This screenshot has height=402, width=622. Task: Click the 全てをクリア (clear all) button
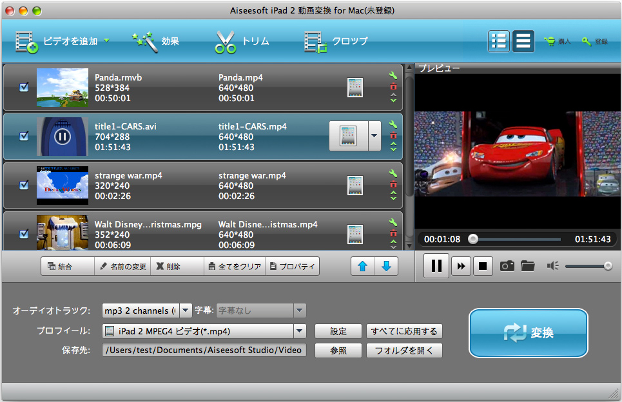[x=235, y=267]
